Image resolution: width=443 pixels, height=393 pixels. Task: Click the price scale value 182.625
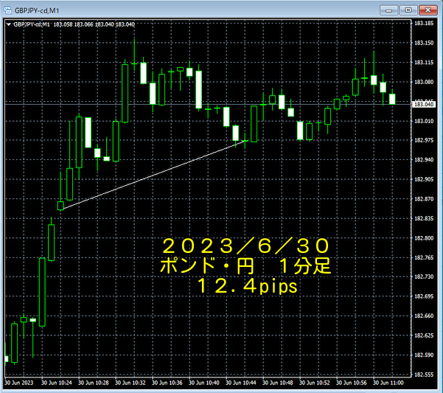coord(424,335)
